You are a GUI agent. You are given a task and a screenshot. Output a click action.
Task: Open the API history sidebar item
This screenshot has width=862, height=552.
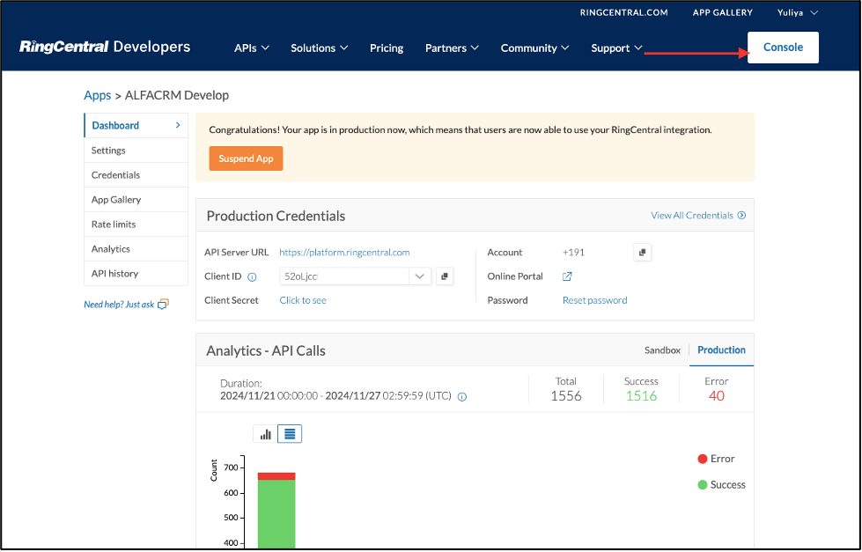[136, 273]
